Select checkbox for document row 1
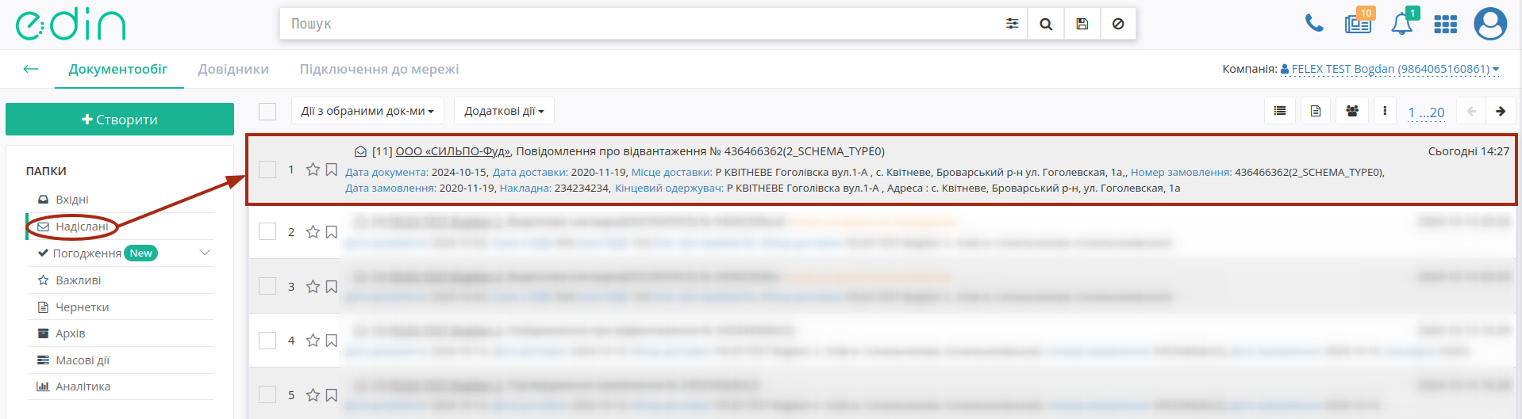This screenshot has width=1522, height=419. (x=267, y=170)
